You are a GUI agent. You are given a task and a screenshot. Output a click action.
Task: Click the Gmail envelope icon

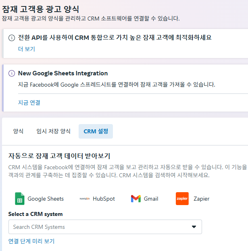[x=136, y=199]
